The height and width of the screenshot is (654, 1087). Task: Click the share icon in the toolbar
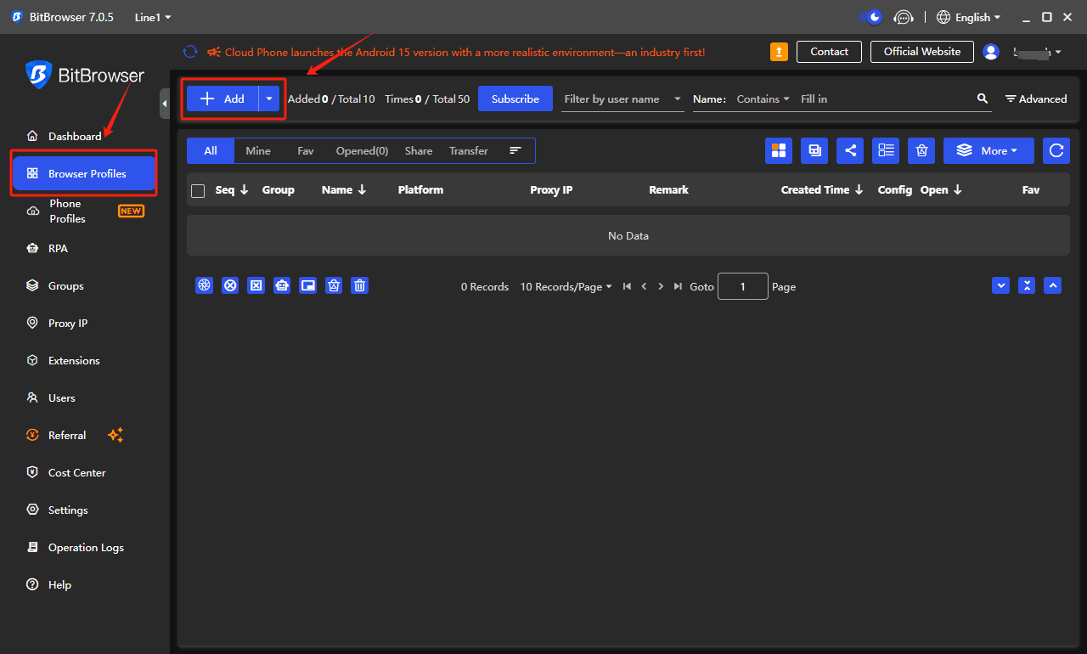click(850, 150)
